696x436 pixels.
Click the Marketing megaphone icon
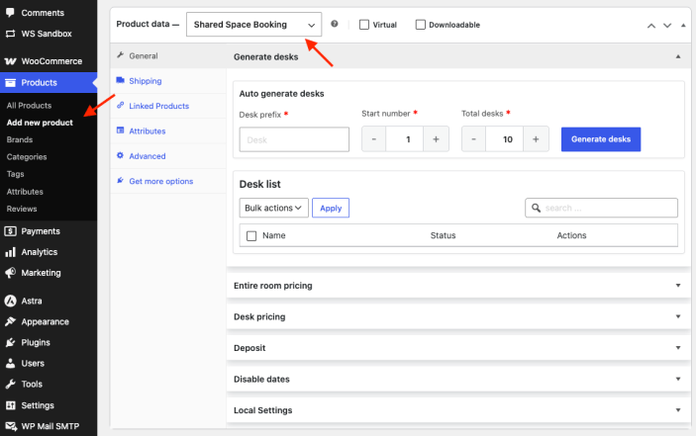pyautogui.click(x=10, y=273)
